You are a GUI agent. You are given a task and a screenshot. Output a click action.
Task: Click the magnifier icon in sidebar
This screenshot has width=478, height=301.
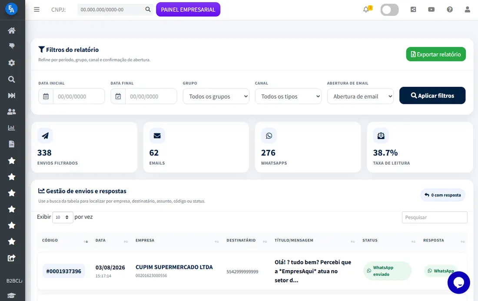(12, 79)
